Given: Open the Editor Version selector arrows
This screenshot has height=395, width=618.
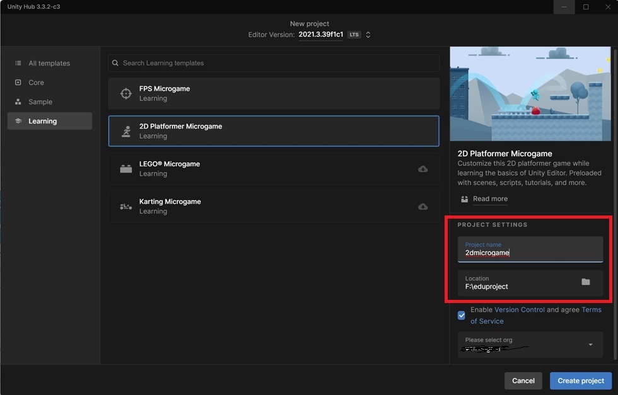Looking at the screenshot, I should coord(368,35).
